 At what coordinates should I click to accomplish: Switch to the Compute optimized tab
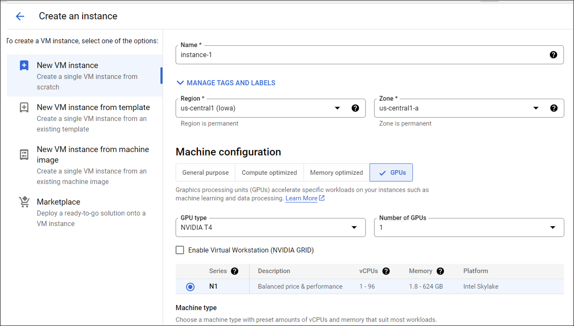point(269,172)
